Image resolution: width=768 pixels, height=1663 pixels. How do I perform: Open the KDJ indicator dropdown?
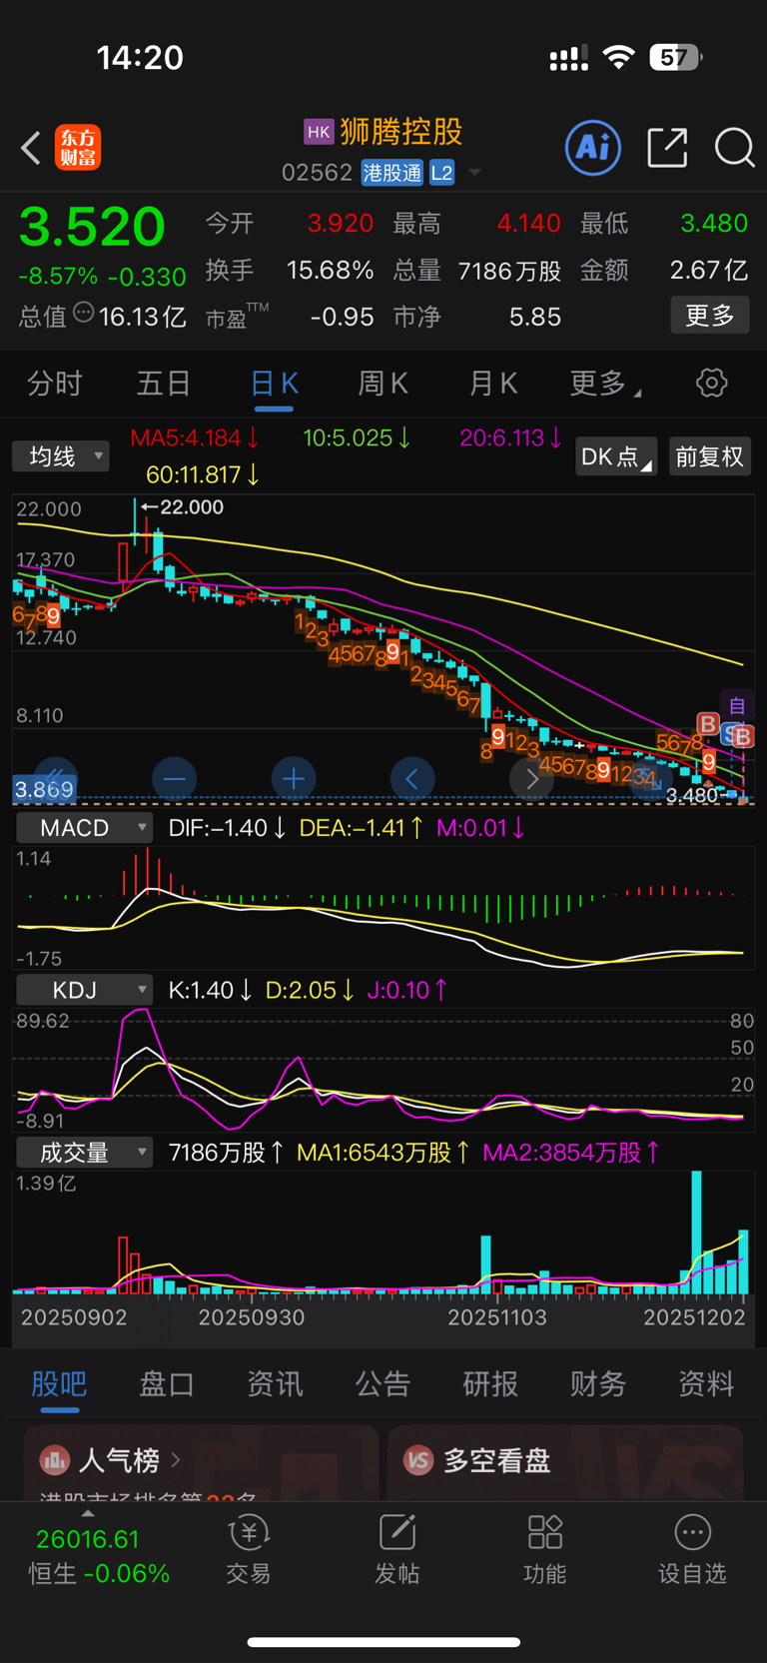coord(85,990)
